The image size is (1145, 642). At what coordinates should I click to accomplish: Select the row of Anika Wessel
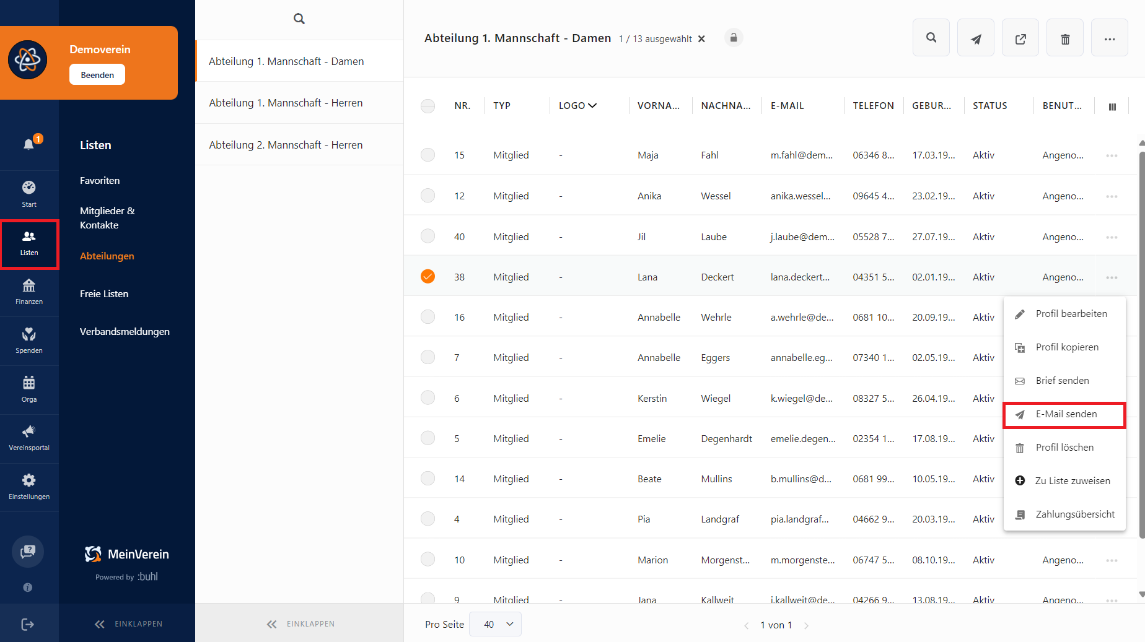pyautogui.click(x=428, y=196)
